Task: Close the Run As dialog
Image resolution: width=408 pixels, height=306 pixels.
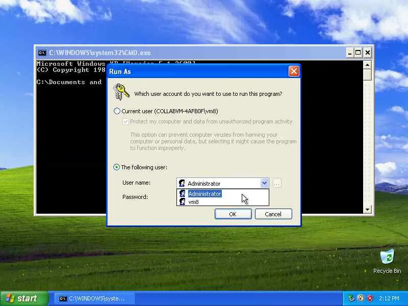Action: point(294,71)
